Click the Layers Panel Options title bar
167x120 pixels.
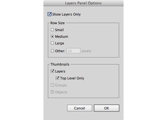83,3
